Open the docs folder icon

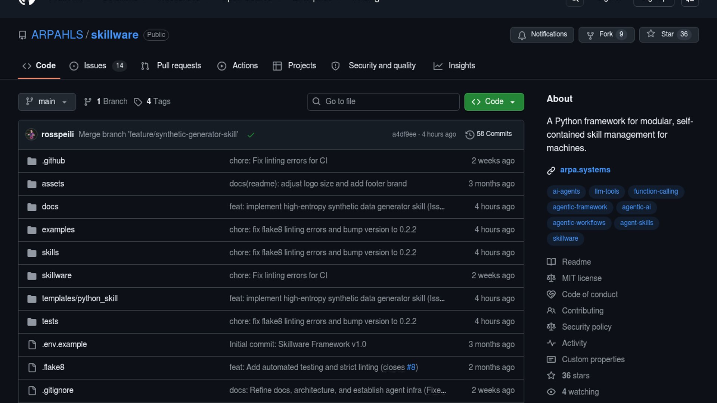pos(32,207)
